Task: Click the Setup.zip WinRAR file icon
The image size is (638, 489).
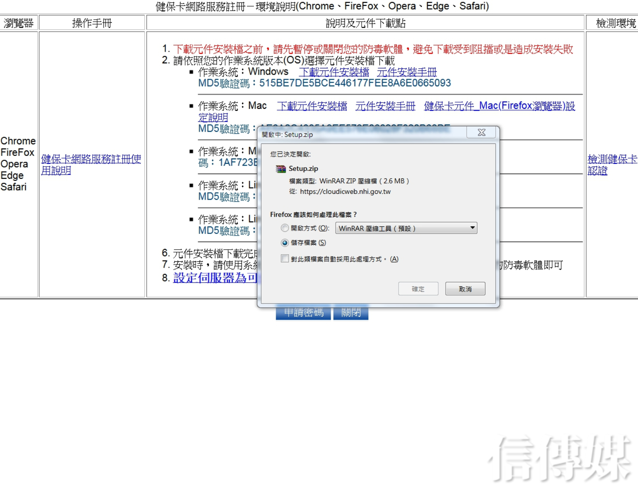Action: click(281, 169)
